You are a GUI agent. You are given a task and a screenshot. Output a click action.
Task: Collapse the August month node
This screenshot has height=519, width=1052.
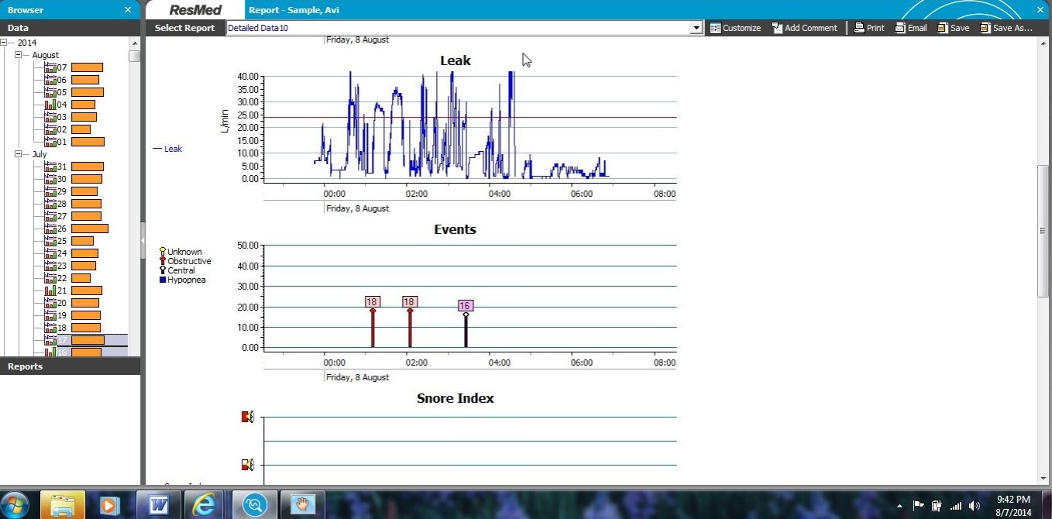[x=19, y=55]
